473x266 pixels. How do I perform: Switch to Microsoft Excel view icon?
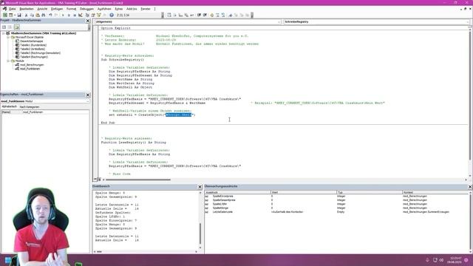pyautogui.click(x=5, y=15)
